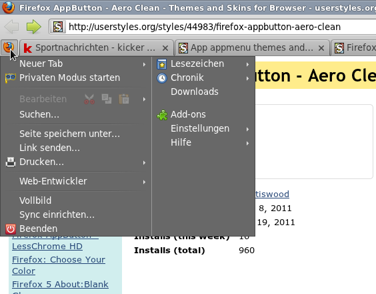
Task: Click the green Add-ons puzzle icon
Action: (x=162, y=115)
